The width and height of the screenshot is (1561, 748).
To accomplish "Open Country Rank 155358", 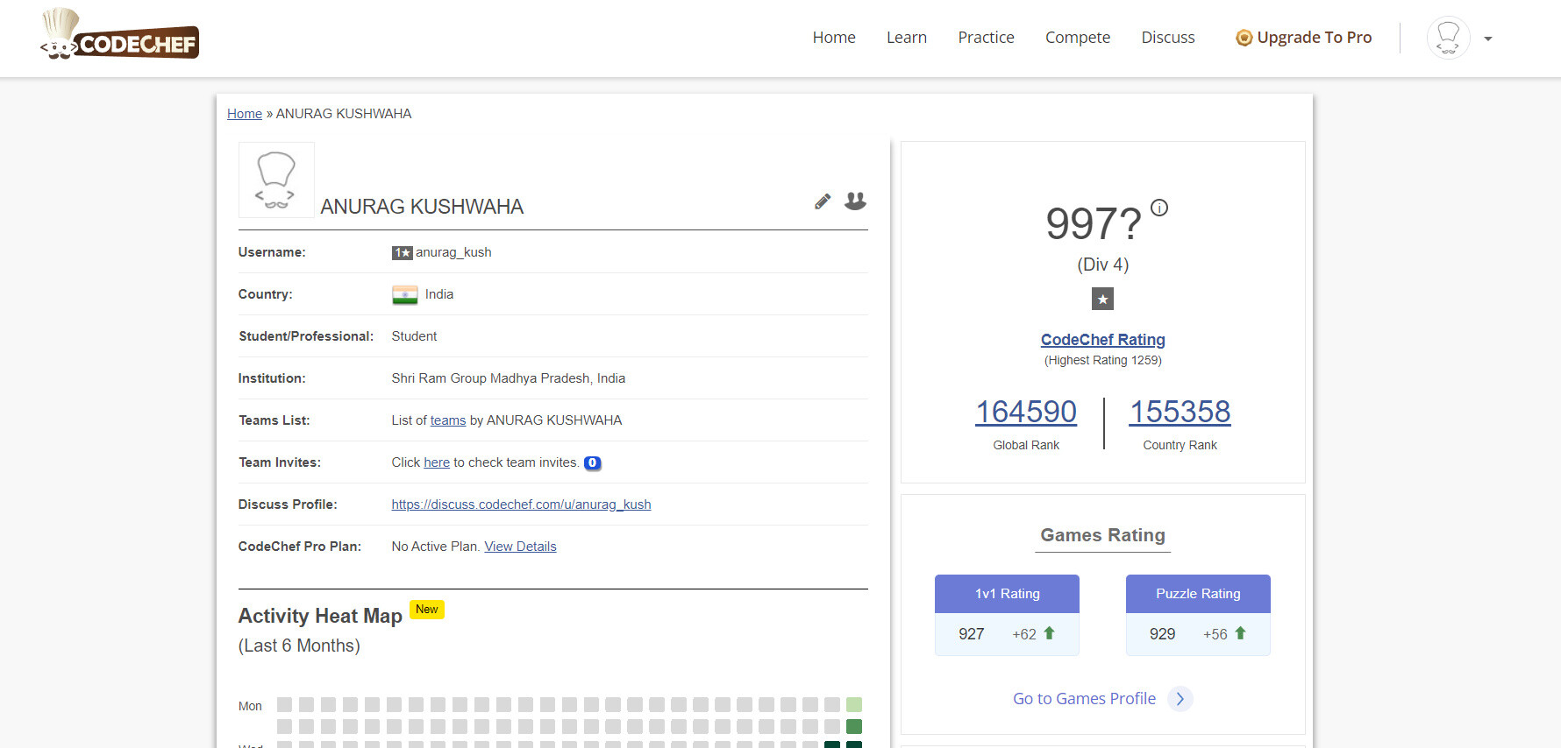I will pyautogui.click(x=1180, y=412).
